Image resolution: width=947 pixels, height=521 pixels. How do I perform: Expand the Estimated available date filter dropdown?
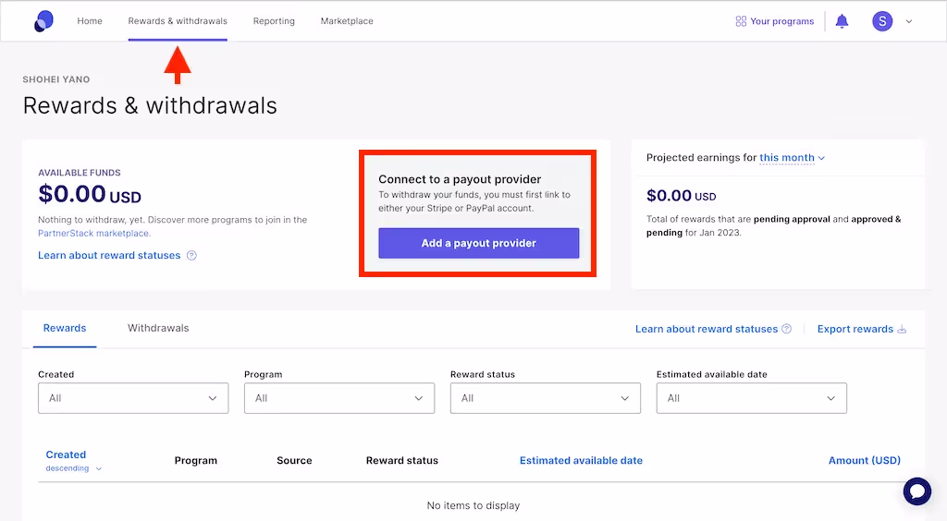(751, 398)
